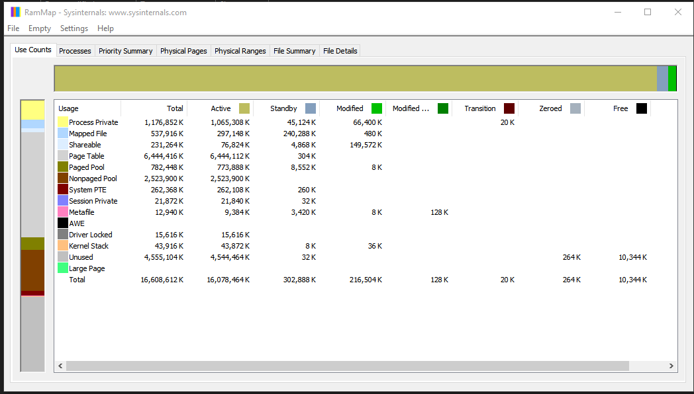The width and height of the screenshot is (694, 394).
Task: Click the Zeroed gray color swatch
Action: coord(575,108)
